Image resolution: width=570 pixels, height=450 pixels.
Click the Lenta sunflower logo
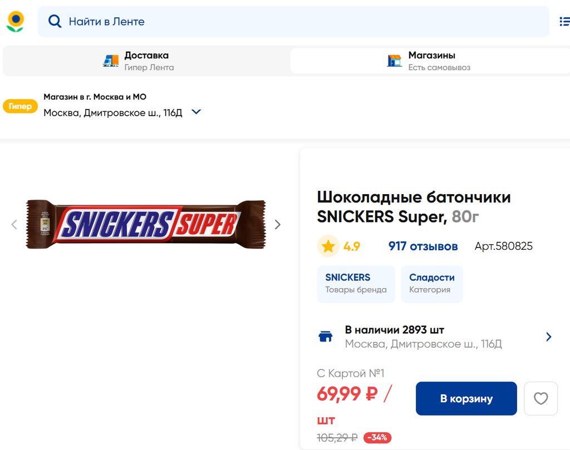[x=15, y=22]
